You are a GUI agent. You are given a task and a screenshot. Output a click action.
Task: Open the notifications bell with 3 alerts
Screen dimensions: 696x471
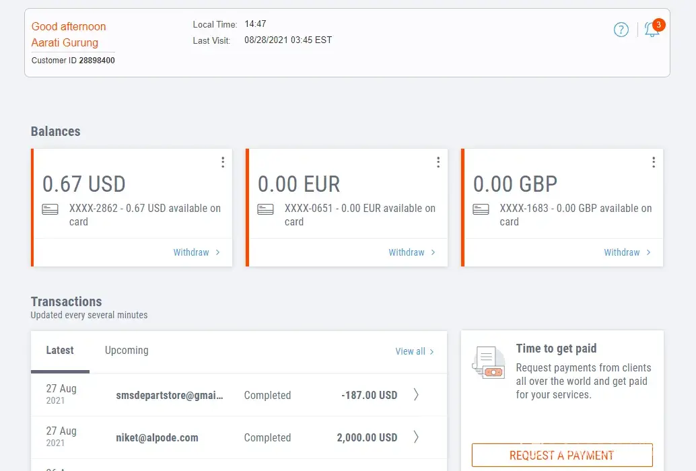click(x=652, y=30)
